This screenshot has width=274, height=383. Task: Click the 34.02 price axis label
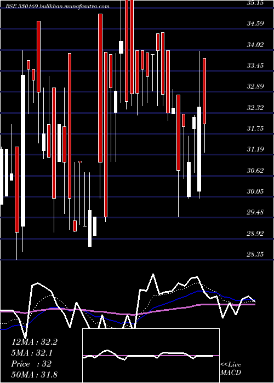(255, 45)
